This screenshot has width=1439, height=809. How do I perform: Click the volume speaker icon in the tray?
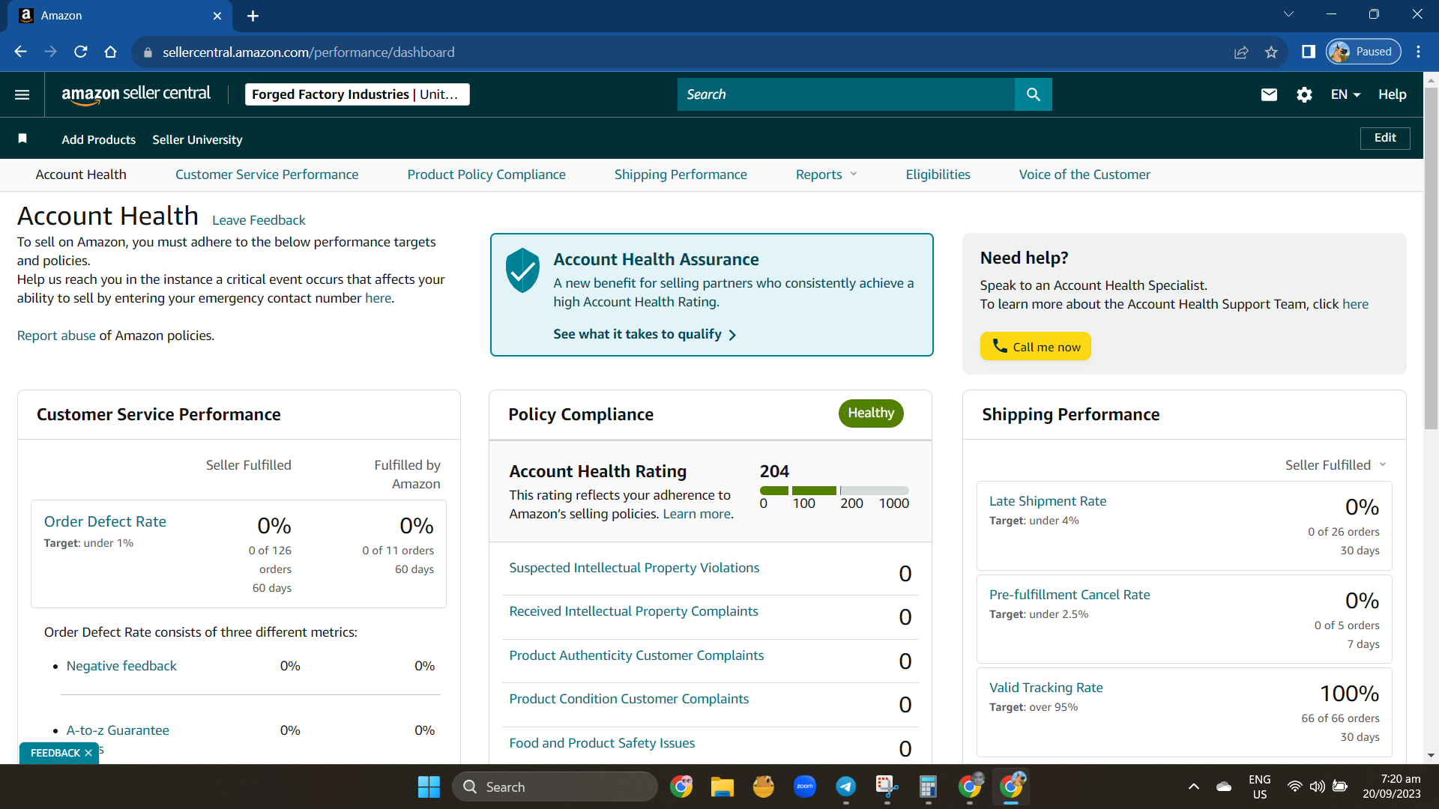(x=1317, y=787)
